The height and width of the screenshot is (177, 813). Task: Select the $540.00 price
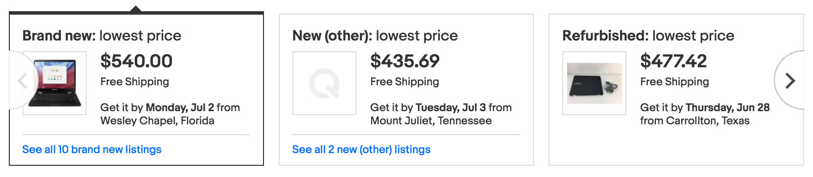tap(136, 61)
